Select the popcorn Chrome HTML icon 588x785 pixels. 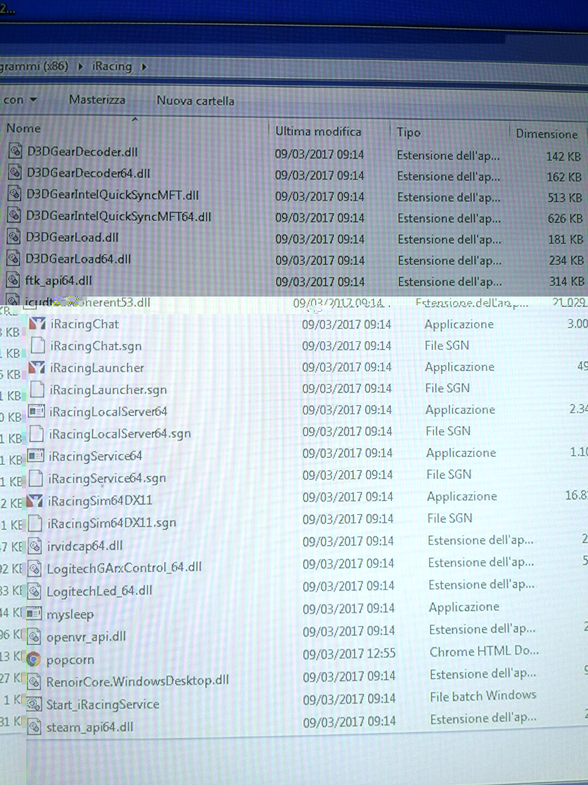[x=34, y=660]
